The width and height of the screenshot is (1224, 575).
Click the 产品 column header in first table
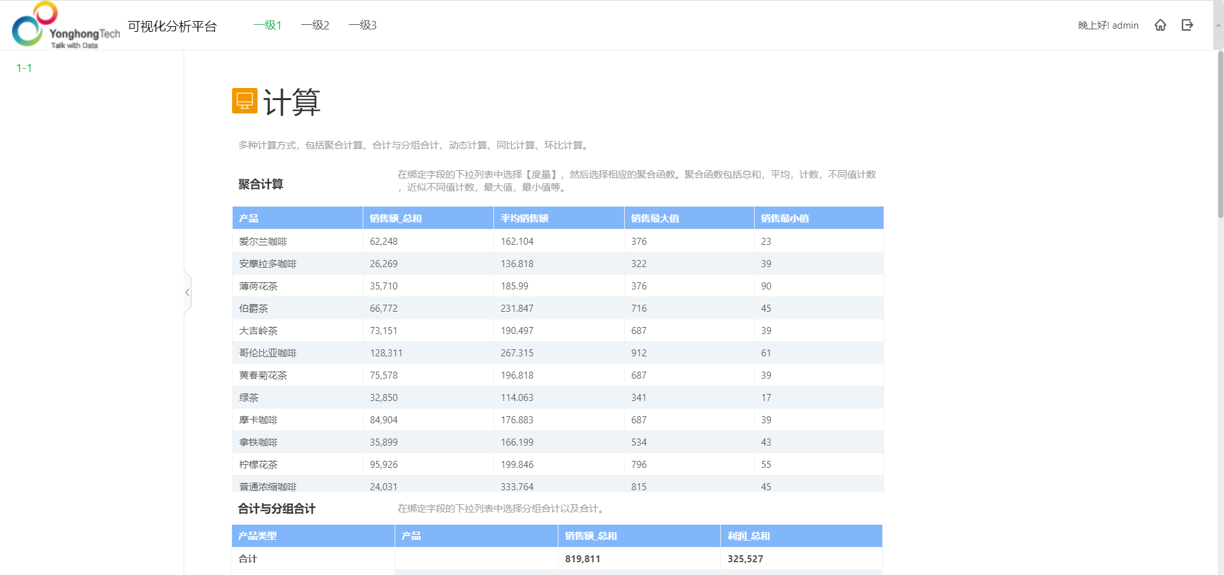(249, 218)
